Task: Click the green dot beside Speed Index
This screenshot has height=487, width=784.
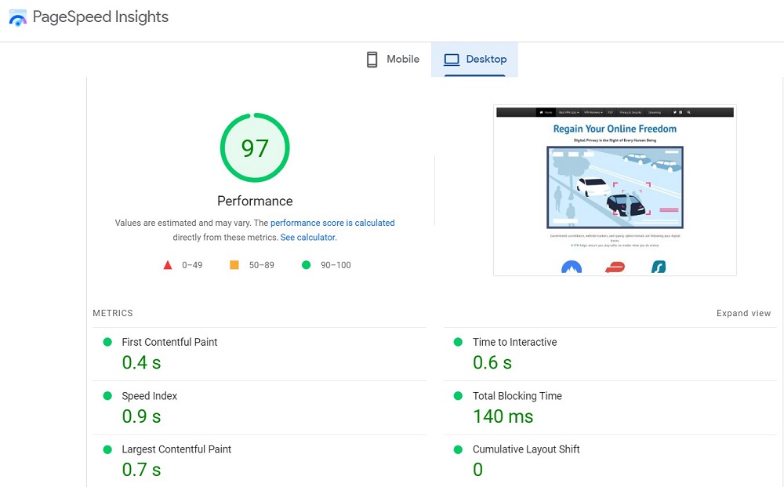Action: tap(107, 395)
